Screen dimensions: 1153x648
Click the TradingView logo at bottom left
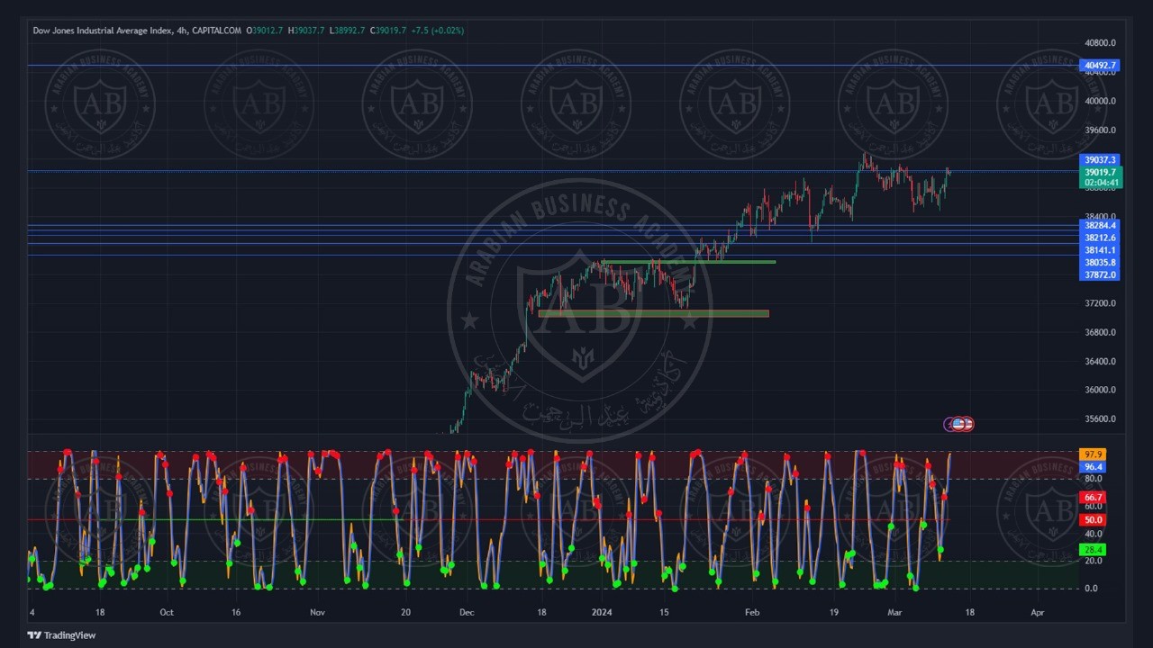(61, 635)
